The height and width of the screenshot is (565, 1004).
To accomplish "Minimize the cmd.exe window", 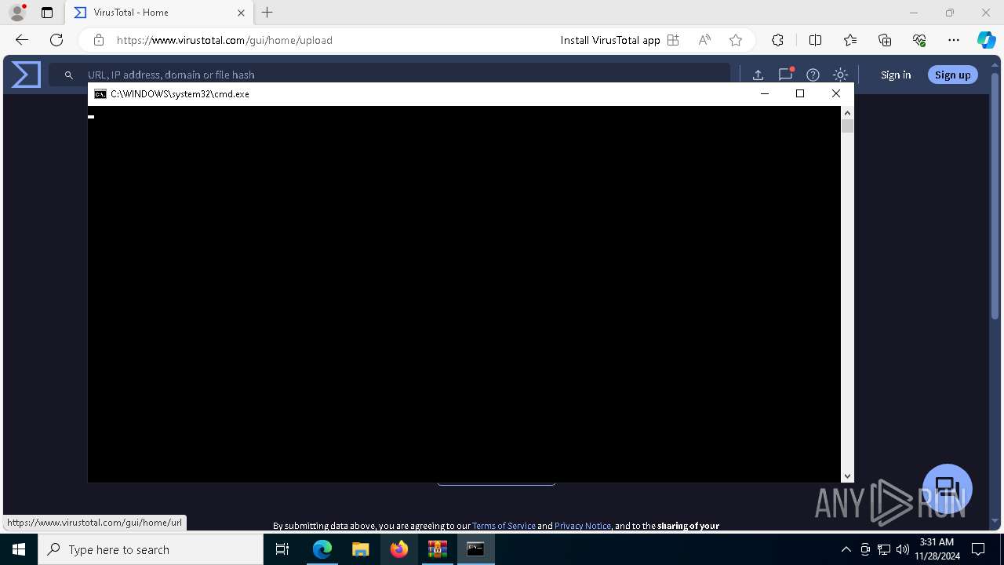I will click(x=765, y=93).
